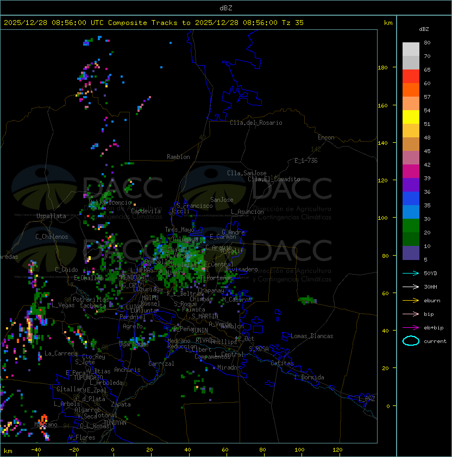The height and width of the screenshot is (457, 452).
Task: Click the 30 dBZ green swatch
Action: [411, 226]
